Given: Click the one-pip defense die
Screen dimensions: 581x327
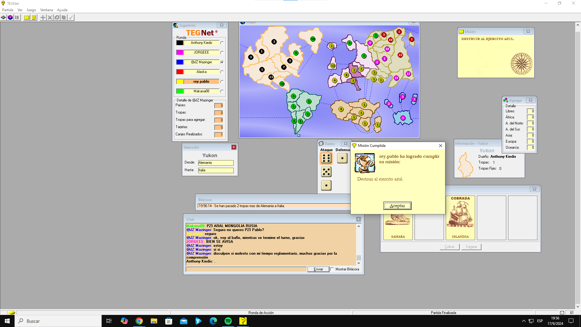Looking at the screenshot, I should tap(342, 158).
